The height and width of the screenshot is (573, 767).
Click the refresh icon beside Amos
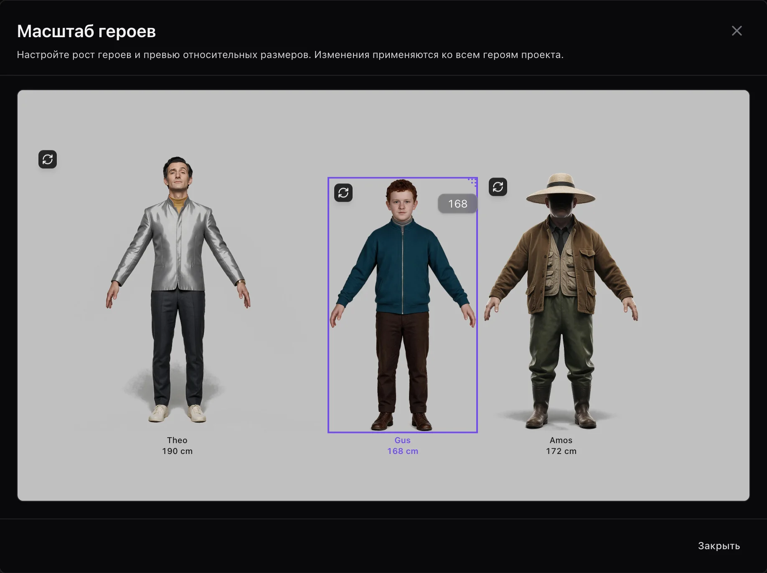point(498,187)
